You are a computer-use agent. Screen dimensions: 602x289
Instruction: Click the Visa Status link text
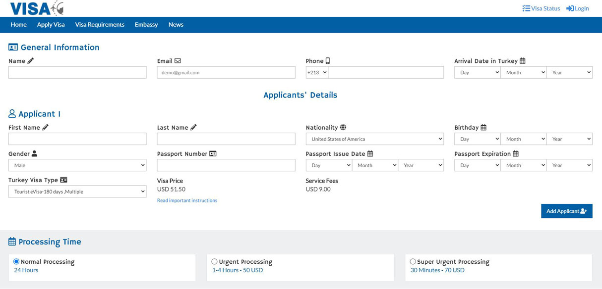545,8
